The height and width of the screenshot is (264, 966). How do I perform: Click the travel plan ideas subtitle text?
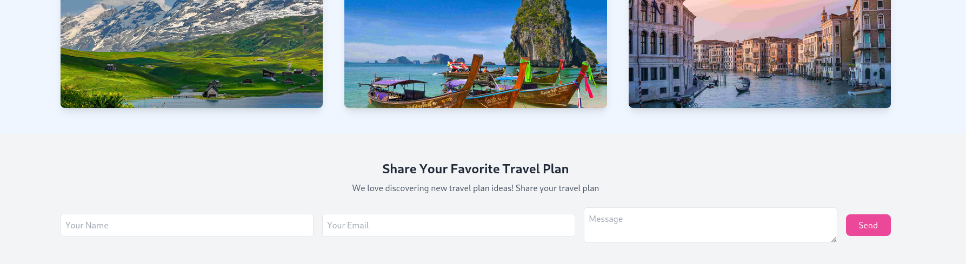coord(476,188)
